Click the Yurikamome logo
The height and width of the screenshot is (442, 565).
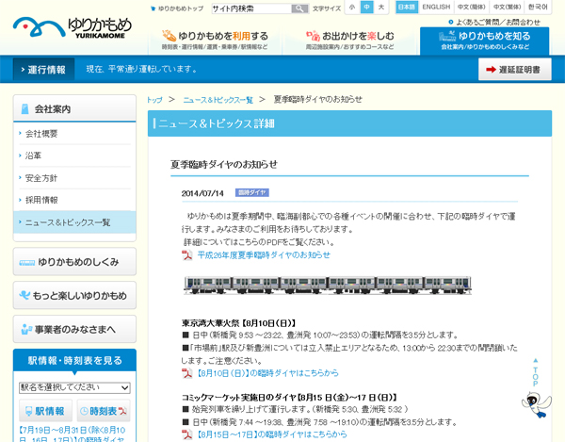click(x=72, y=25)
